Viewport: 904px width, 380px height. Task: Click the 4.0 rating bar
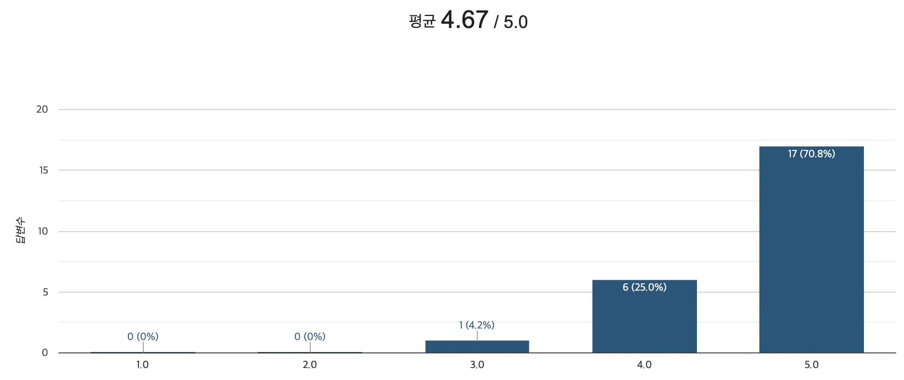pos(644,316)
